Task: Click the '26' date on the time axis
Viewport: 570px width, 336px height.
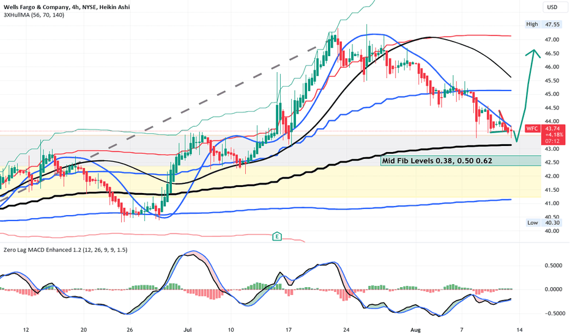Action: point(130,330)
